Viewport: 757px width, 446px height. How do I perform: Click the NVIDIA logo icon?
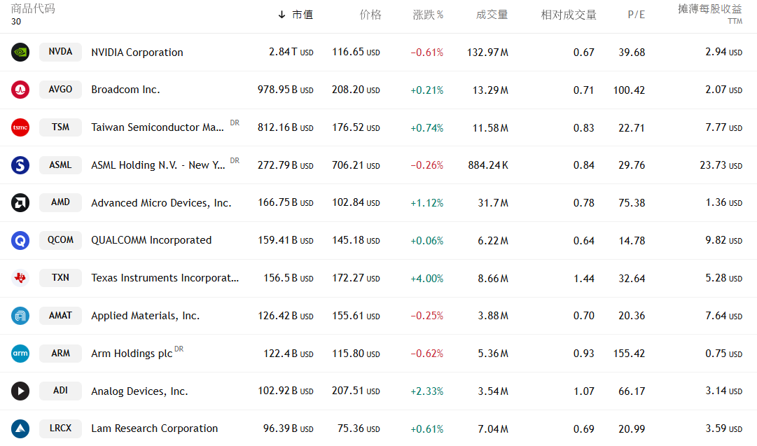pos(20,52)
